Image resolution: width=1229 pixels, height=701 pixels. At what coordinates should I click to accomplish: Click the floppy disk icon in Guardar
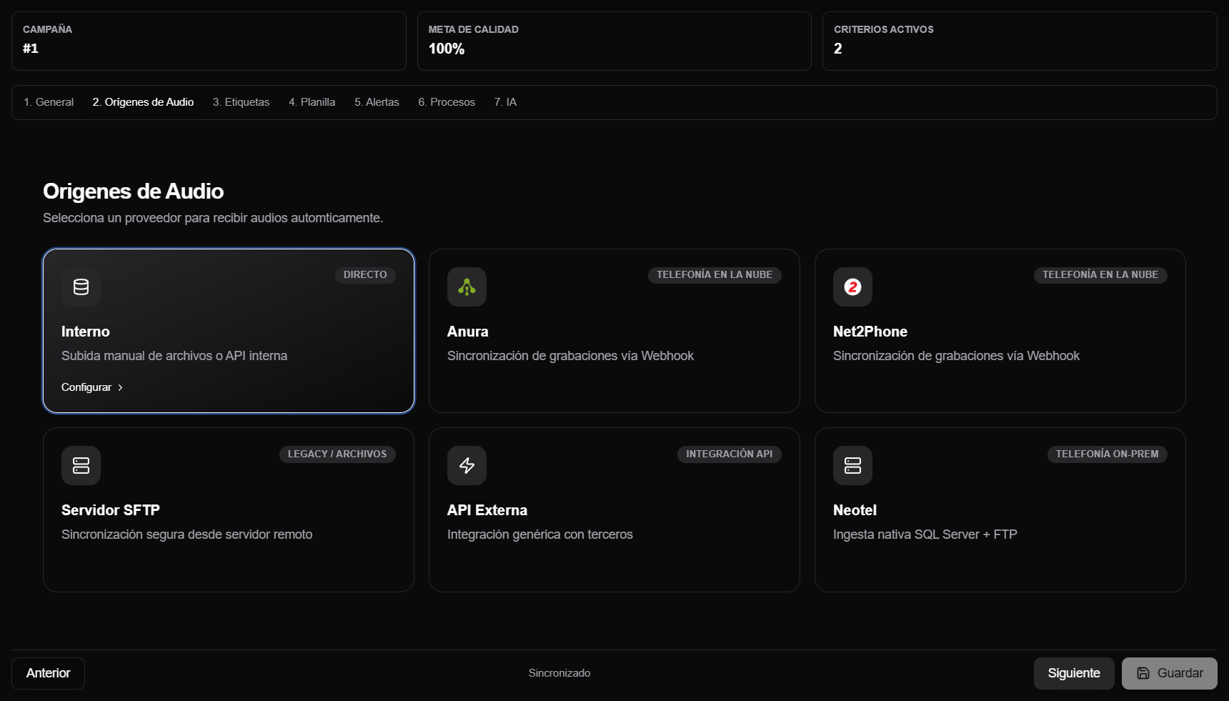[x=1143, y=673]
